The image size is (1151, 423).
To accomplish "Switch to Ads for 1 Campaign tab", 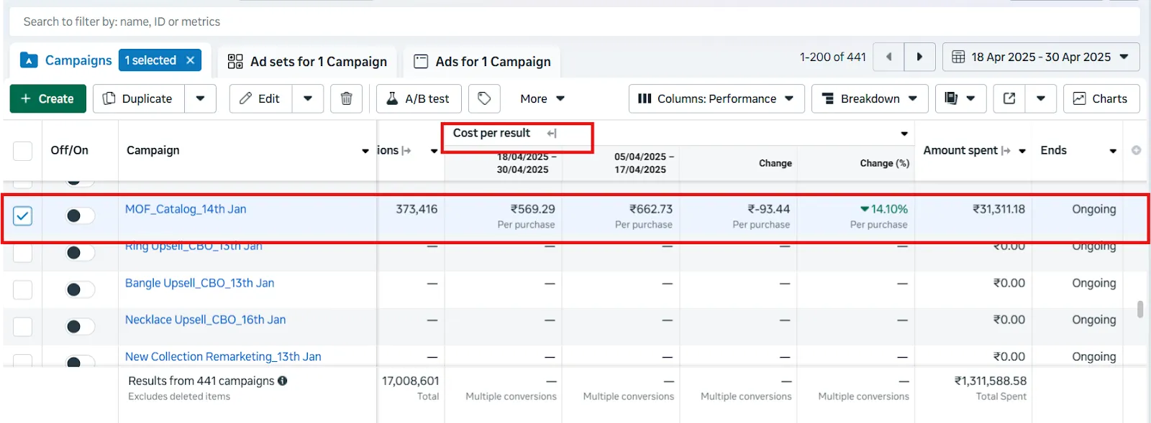I will (482, 62).
